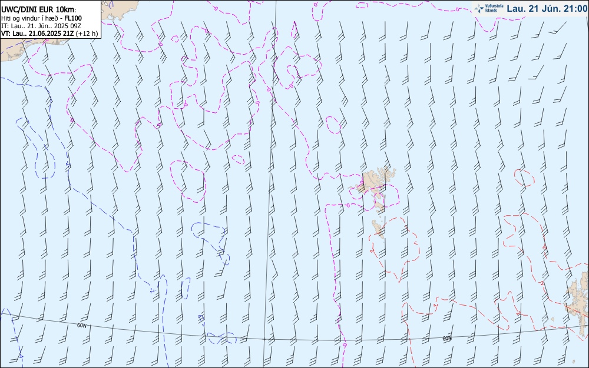The height and width of the screenshot is (368, 589).
Task: Click the "Hiti og vindur í hæð - FL100" line
Action: (41, 18)
